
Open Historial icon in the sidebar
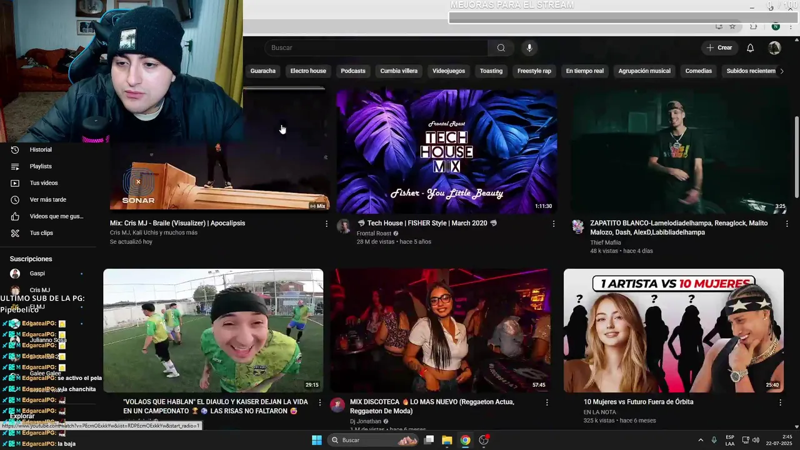(x=15, y=150)
